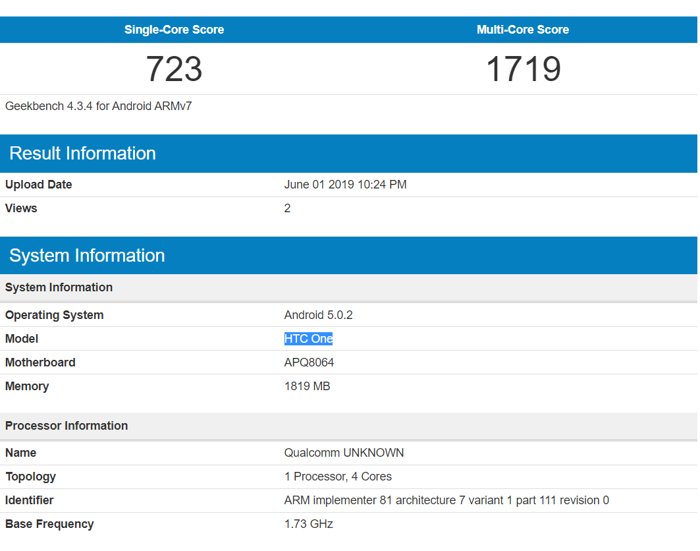Click the highlighted HTC One model value
700x551 pixels.
pyautogui.click(x=308, y=339)
